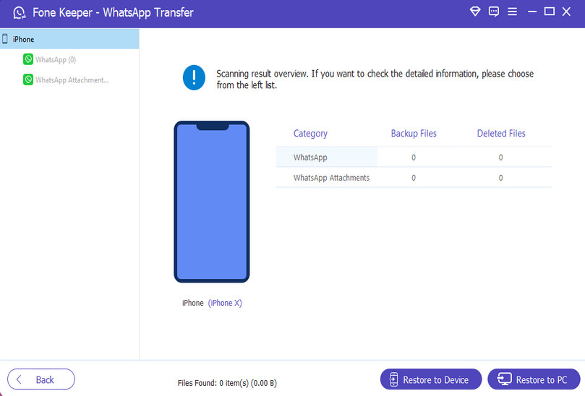Viewport: 585px width, 396px height.
Task: Click the WhatsApp (0) green icon
Action: pyautogui.click(x=27, y=59)
